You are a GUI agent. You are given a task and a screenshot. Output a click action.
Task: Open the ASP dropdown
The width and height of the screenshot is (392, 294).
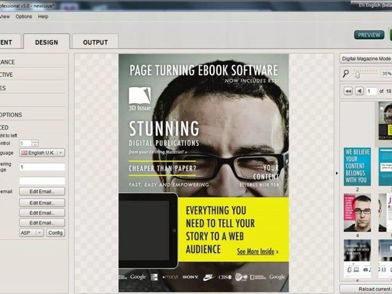pyautogui.click(x=31, y=233)
